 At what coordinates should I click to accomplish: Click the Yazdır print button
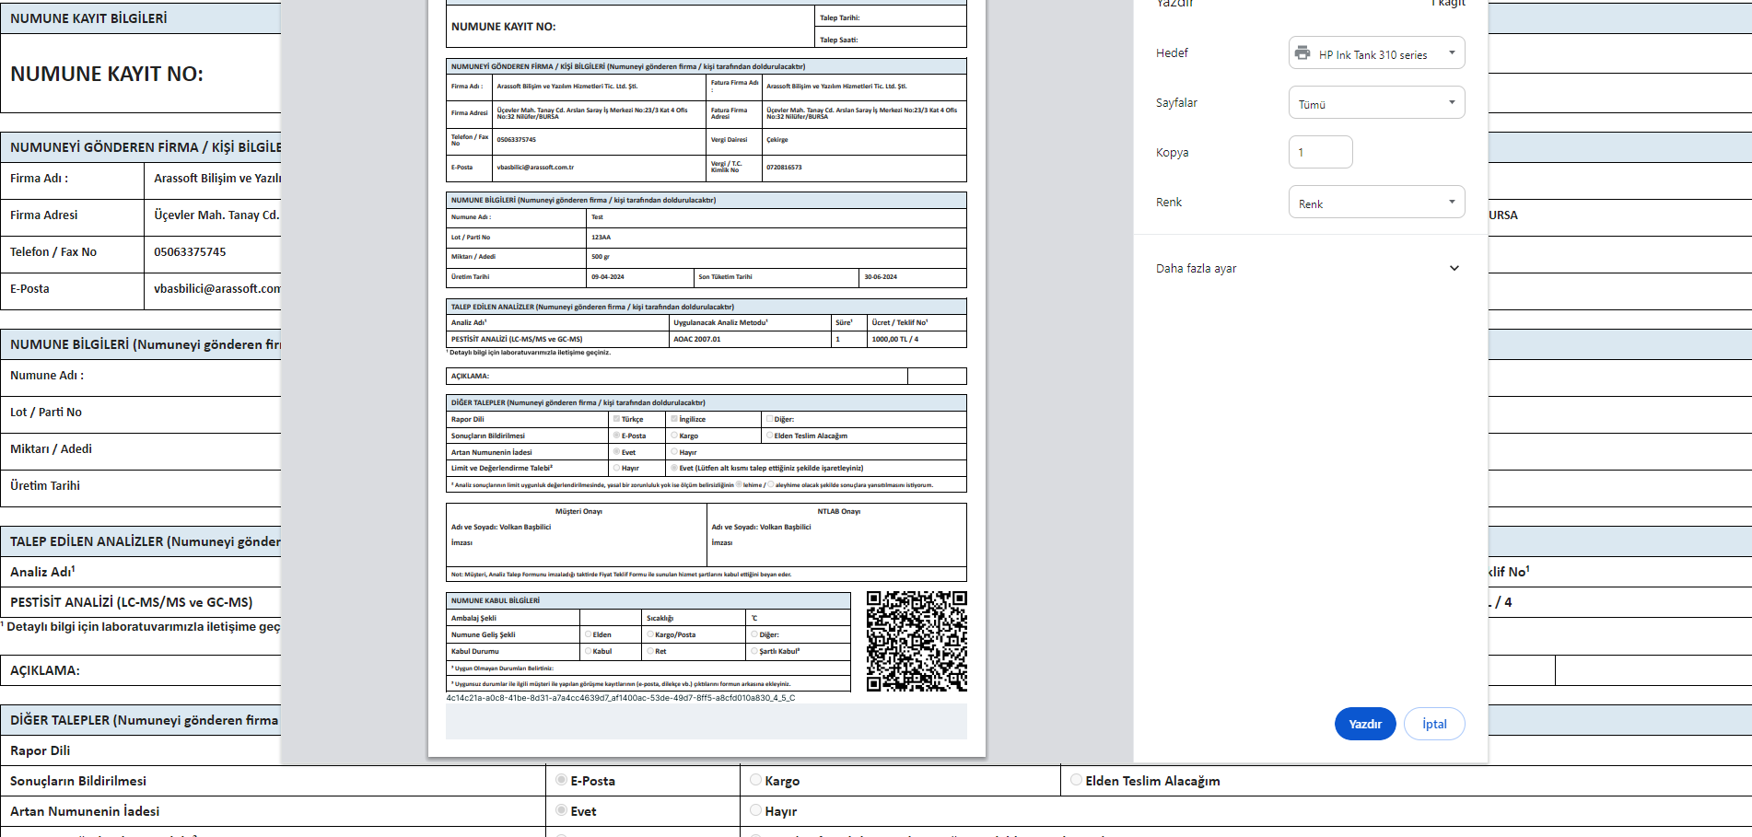[1365, 724]
